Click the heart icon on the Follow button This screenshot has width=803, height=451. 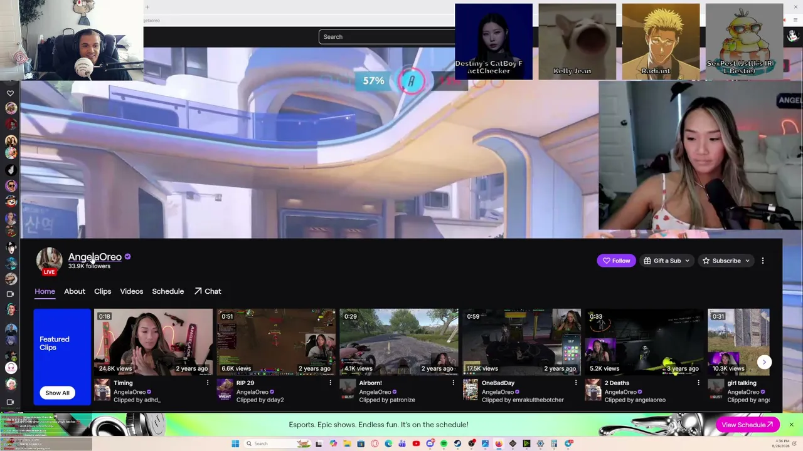(606, 261)
